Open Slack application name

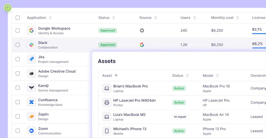(x=43, y=43)
